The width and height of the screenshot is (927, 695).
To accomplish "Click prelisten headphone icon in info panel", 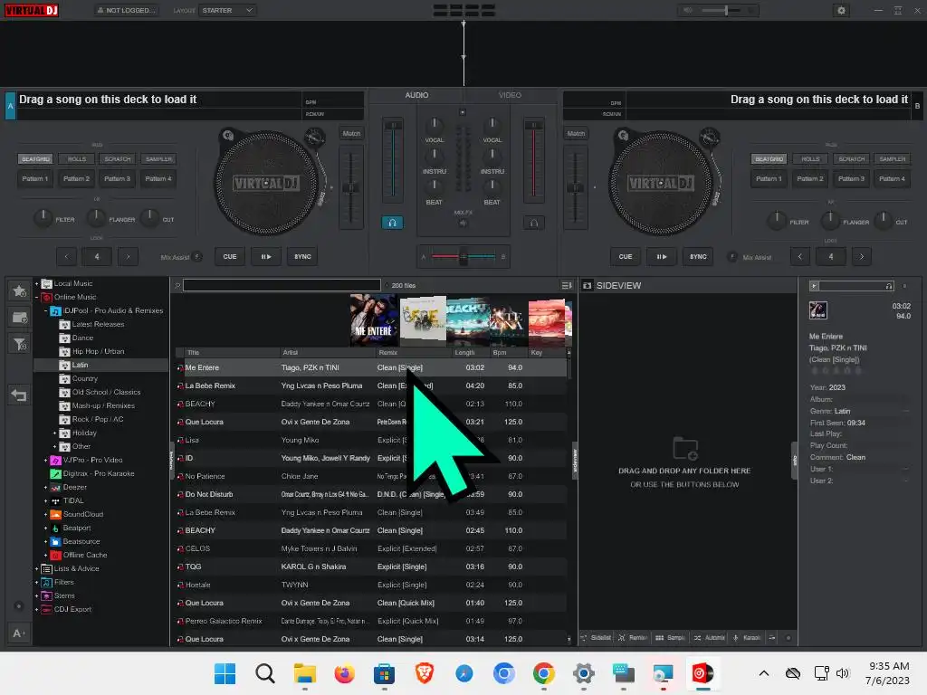I will 889,286.
